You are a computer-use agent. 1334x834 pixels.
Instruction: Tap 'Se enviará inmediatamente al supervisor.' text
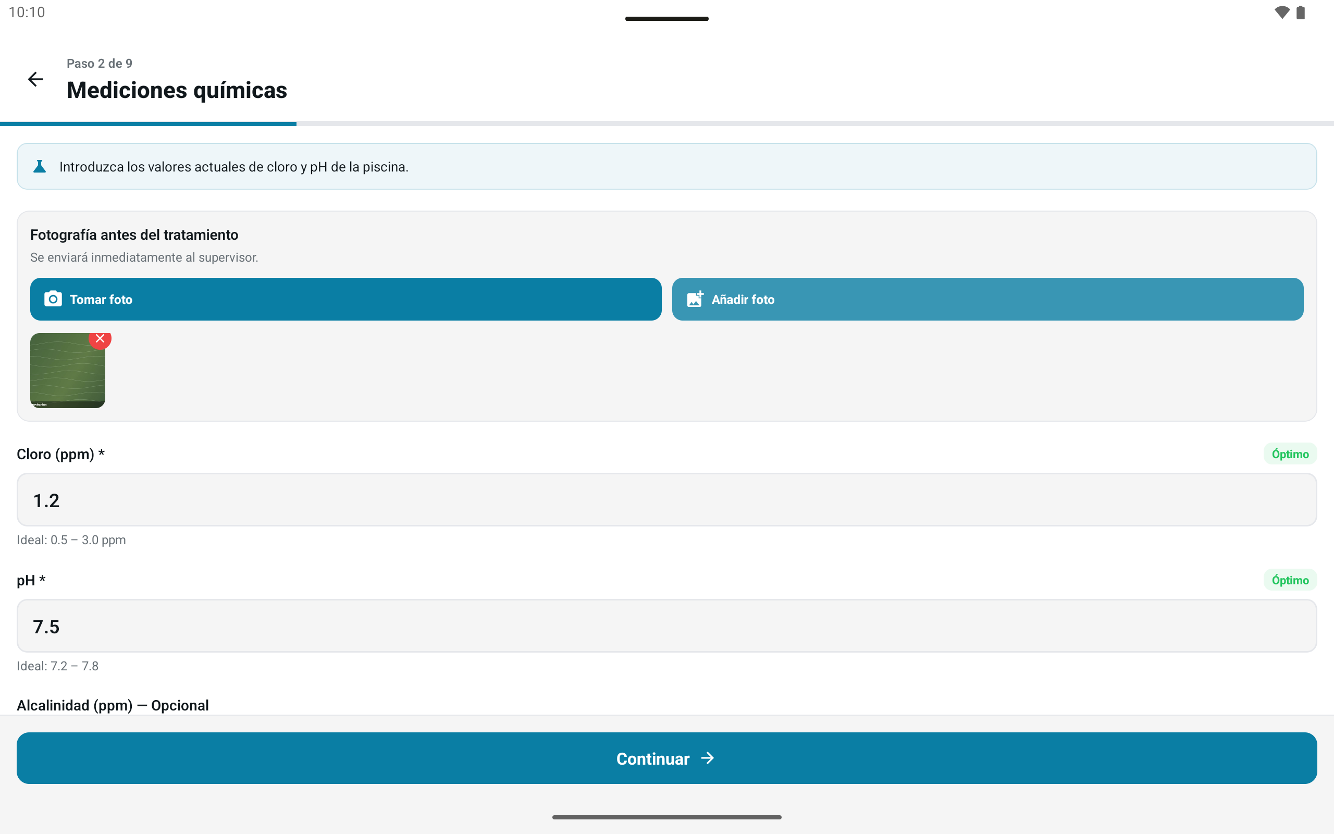click(144, 257)
